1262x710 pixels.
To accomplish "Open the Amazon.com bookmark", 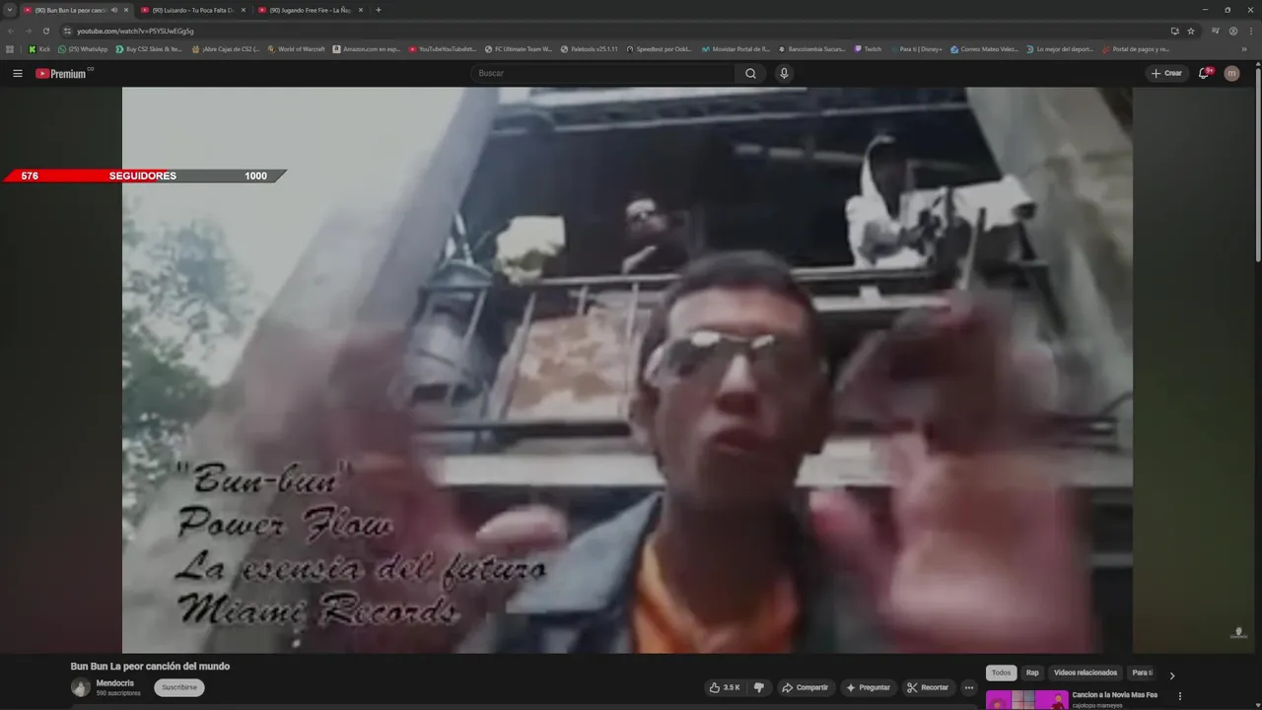I will (x=367, y=48).
